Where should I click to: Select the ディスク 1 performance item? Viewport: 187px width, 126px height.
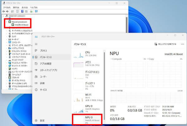(88, 86)
